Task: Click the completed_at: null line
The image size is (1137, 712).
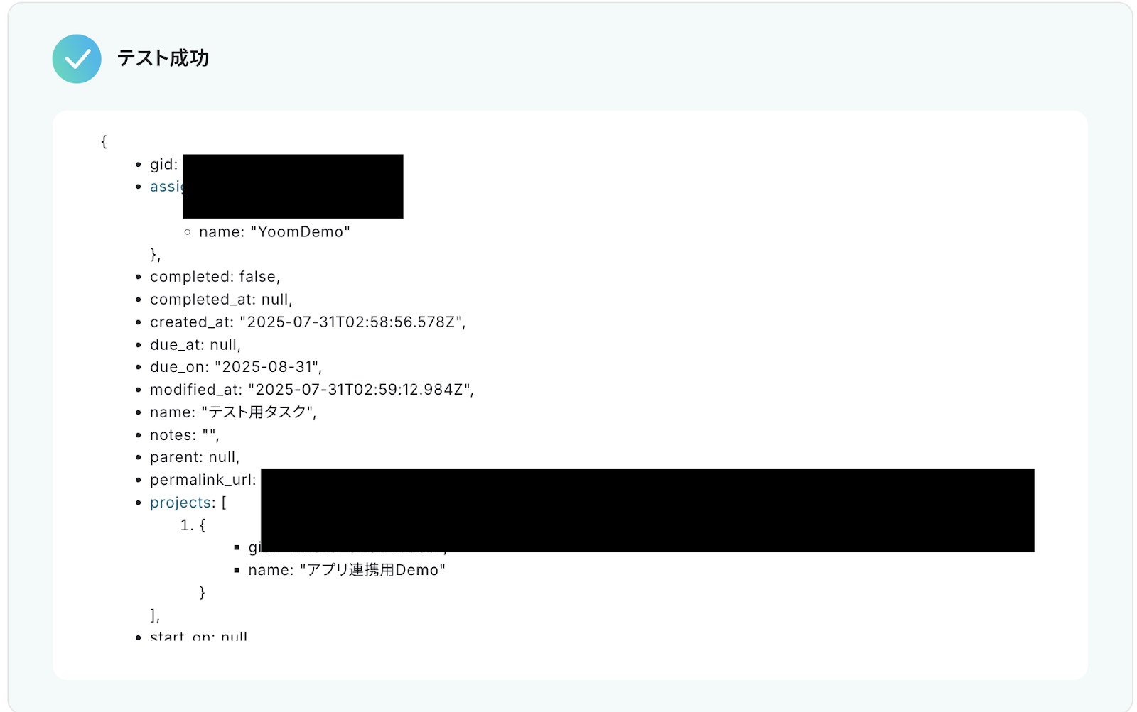Action: pos(221,300)
